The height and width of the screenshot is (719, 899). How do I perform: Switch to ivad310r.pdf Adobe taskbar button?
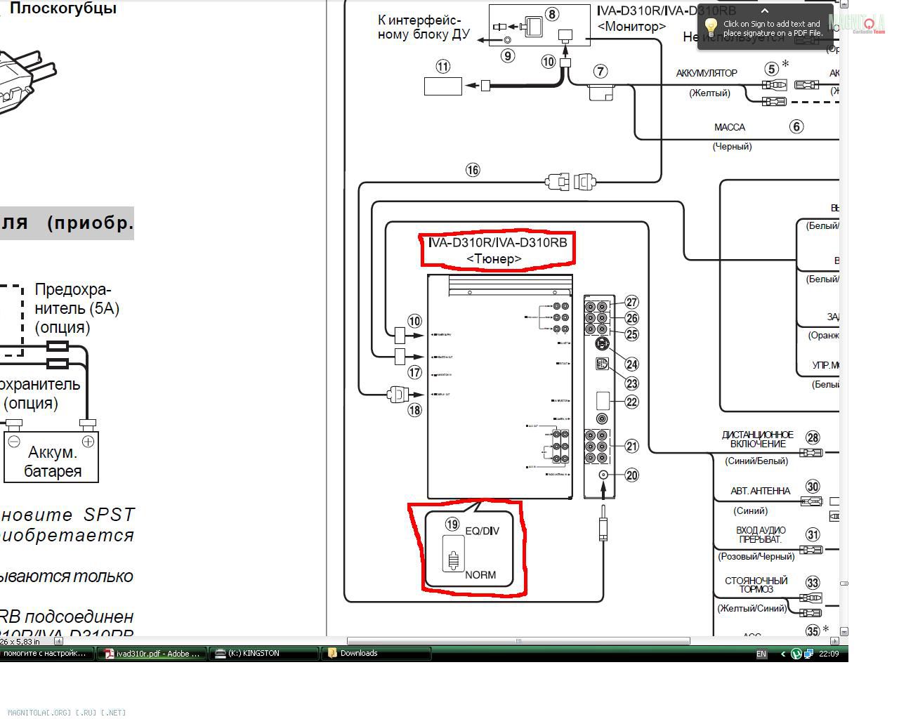click(152, 653)
